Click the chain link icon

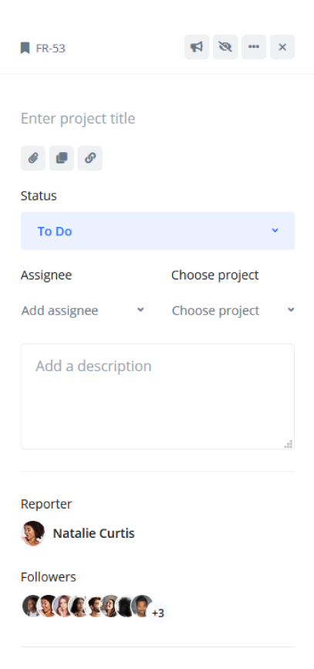(x=90, y=158)
